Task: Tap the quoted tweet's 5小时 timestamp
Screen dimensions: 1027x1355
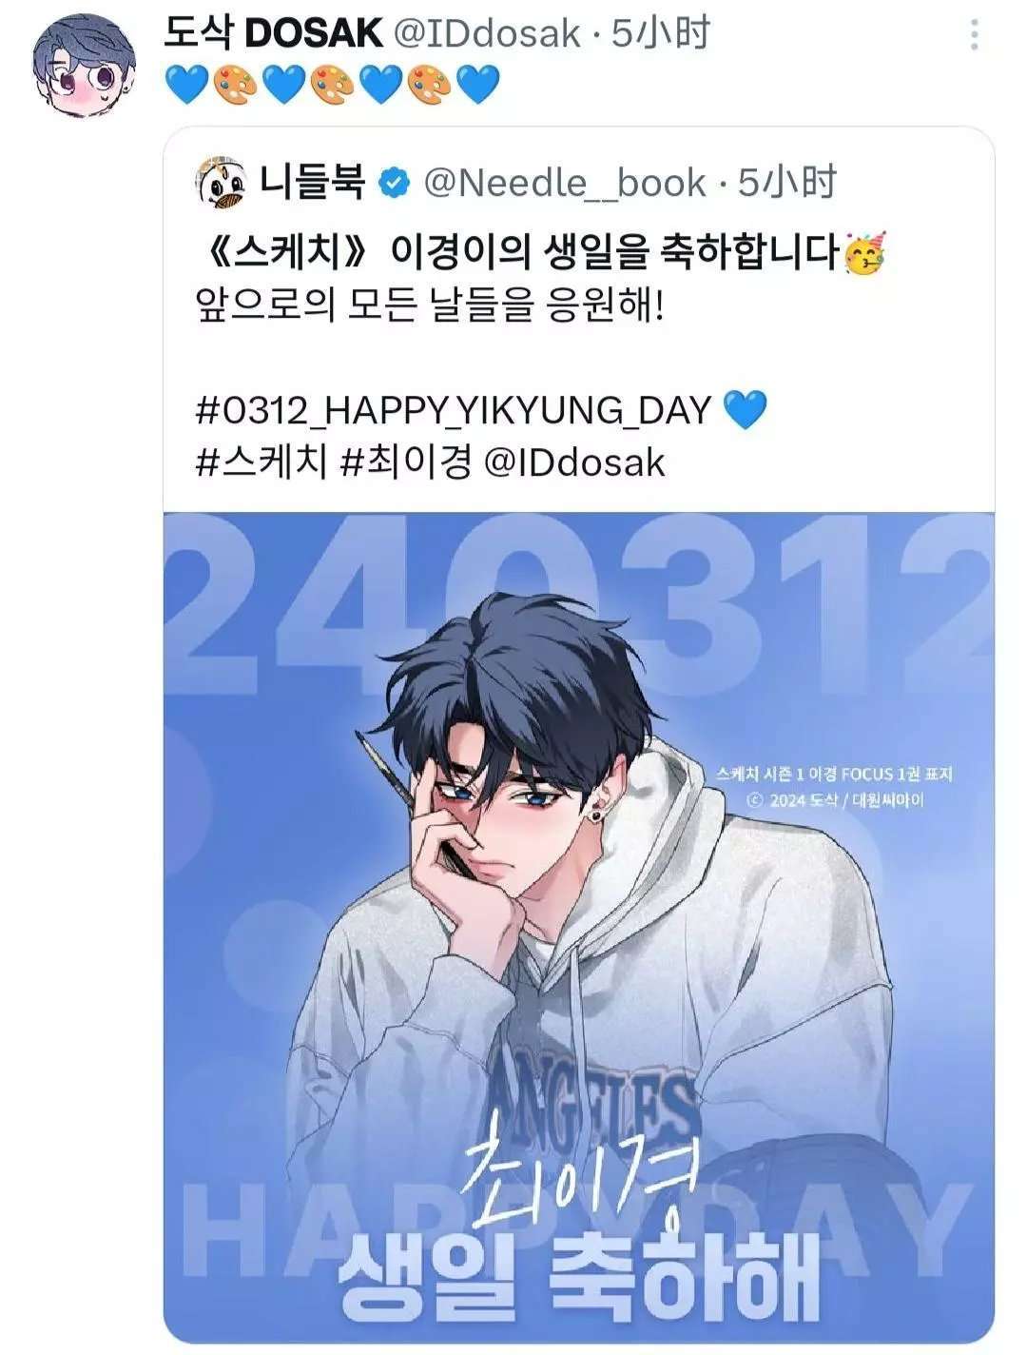Action: tap(787, 183)
